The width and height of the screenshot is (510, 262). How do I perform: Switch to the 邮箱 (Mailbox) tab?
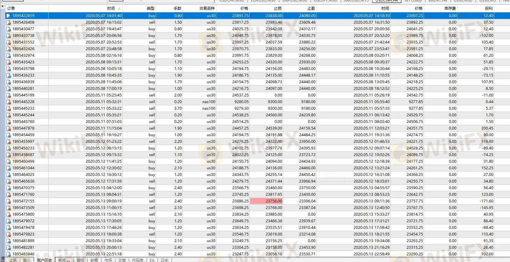[94, 260]
